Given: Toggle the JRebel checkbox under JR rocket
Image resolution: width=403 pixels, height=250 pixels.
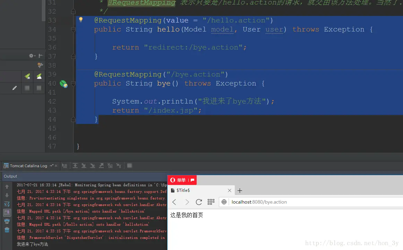Looking at the screenshot, I should coord(27,88).
